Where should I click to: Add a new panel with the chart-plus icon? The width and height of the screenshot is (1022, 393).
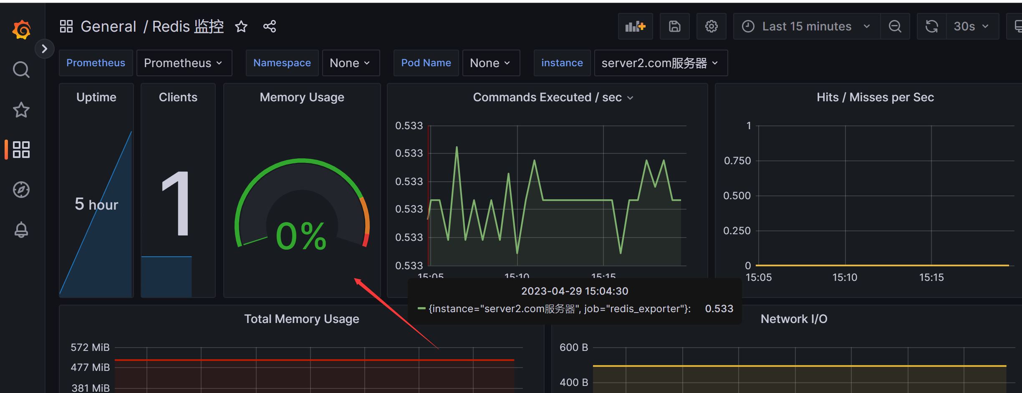tap(636, 26)
